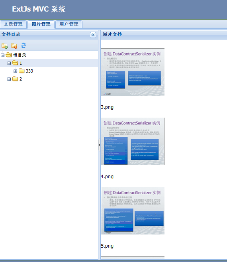
Task: Select the 3.png image thumbnail
Action: tap(133, 72)
